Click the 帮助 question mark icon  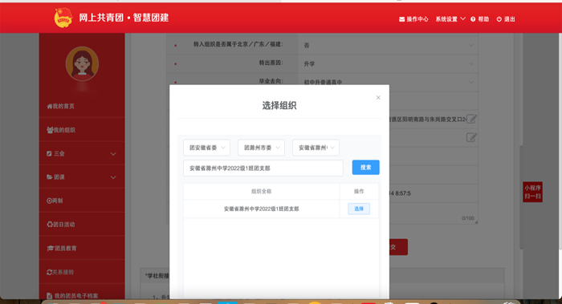click(473, 19)
